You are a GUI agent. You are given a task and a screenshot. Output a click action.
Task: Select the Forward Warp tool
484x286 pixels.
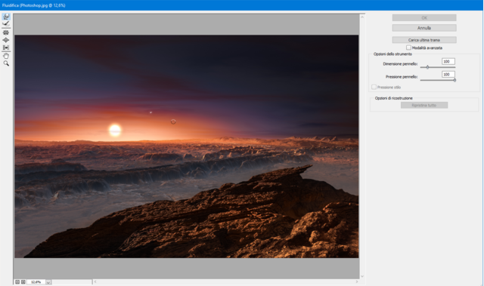tap(6, 17)
